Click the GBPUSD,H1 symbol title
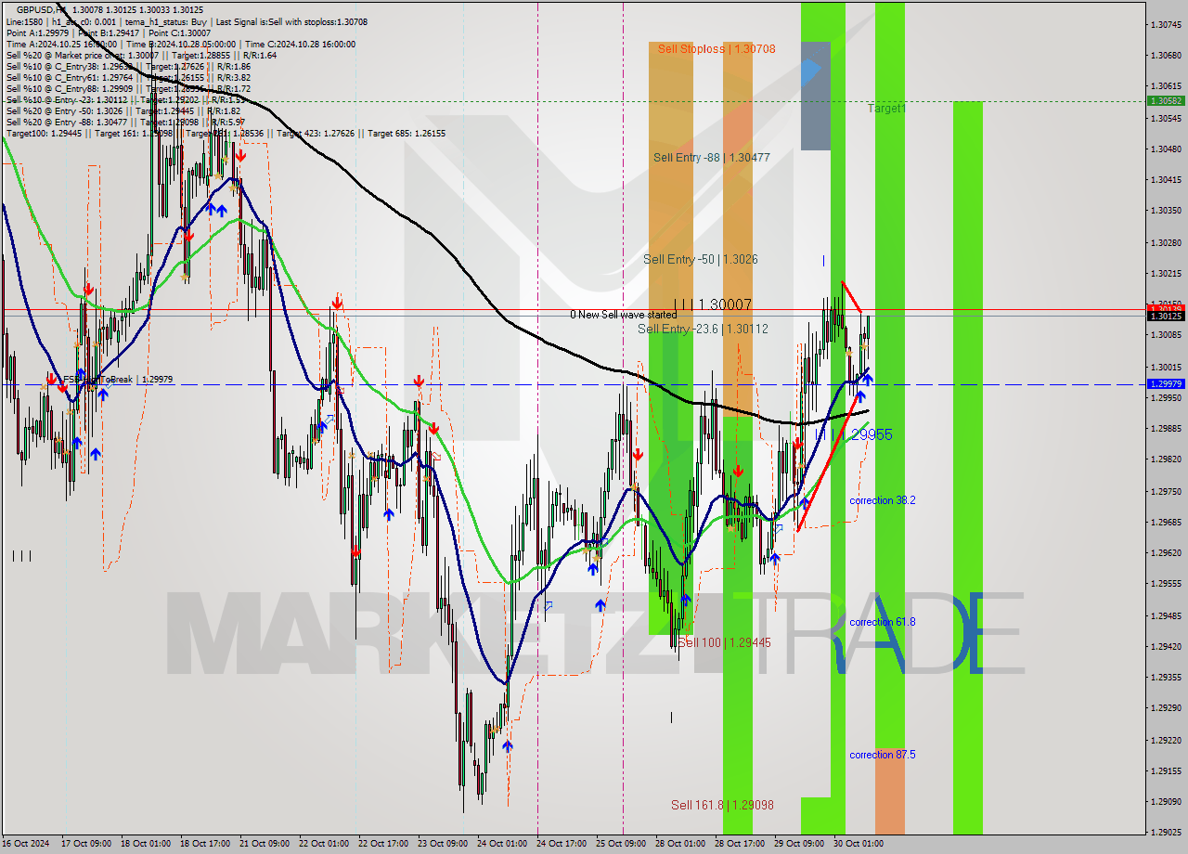This screenshot has width=1188, height=854. [43, 10]
